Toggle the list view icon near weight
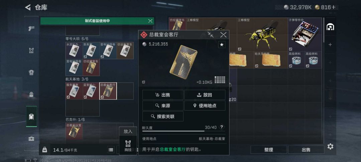361x162 pixels. click(x=111, y=150)
